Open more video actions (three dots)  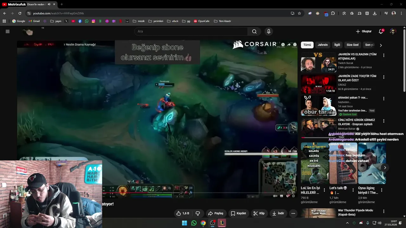tap(293, 213)
